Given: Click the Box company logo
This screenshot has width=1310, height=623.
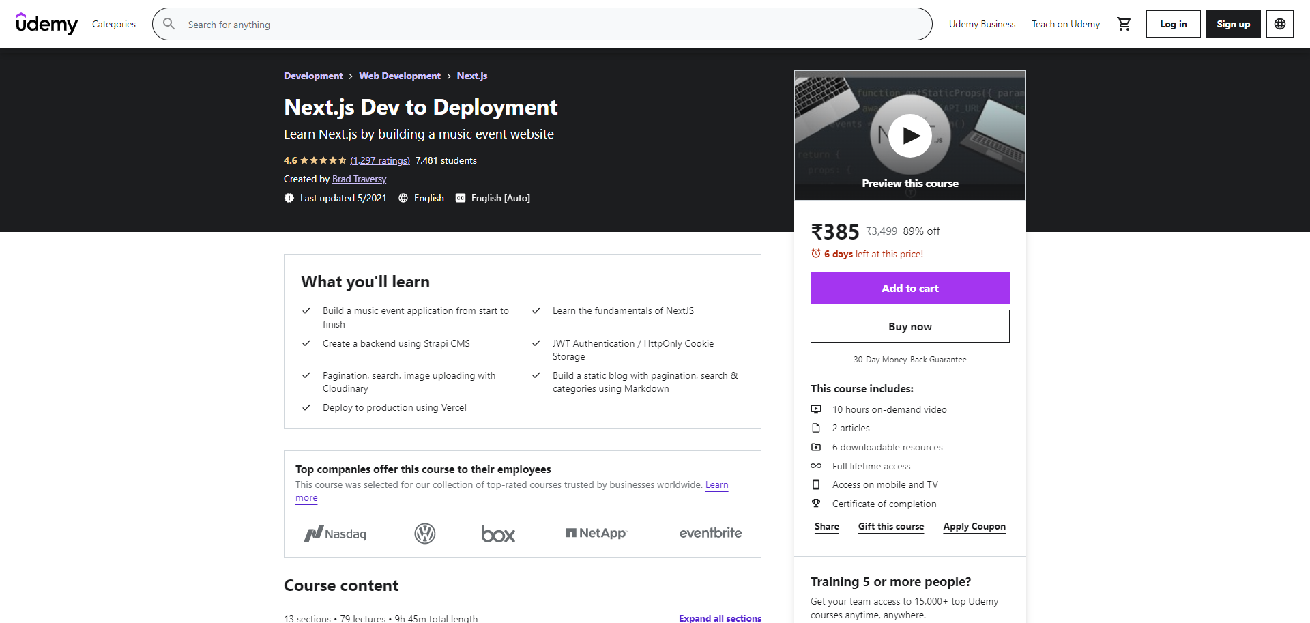Looking at the screenshot, I should tap(498, 534).
